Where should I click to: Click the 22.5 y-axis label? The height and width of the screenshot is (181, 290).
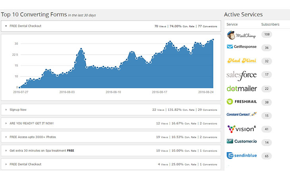click(15, 55)
